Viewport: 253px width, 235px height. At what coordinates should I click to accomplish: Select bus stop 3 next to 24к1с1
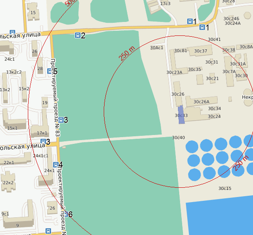(43, 141)
